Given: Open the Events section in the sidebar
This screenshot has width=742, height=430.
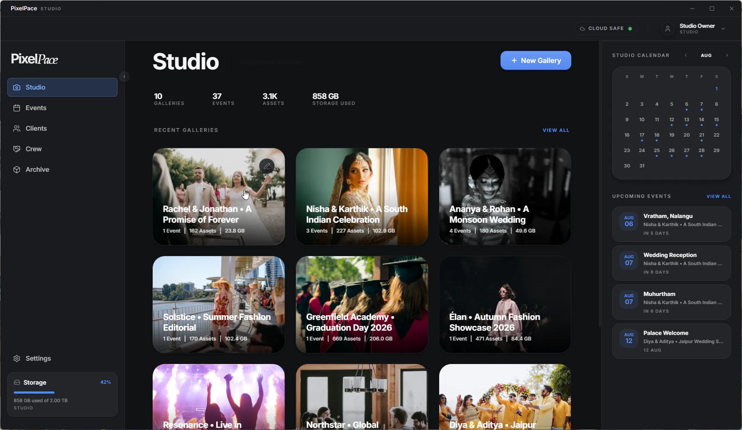Looking at the screenshot, I should (x=62, y=108).
